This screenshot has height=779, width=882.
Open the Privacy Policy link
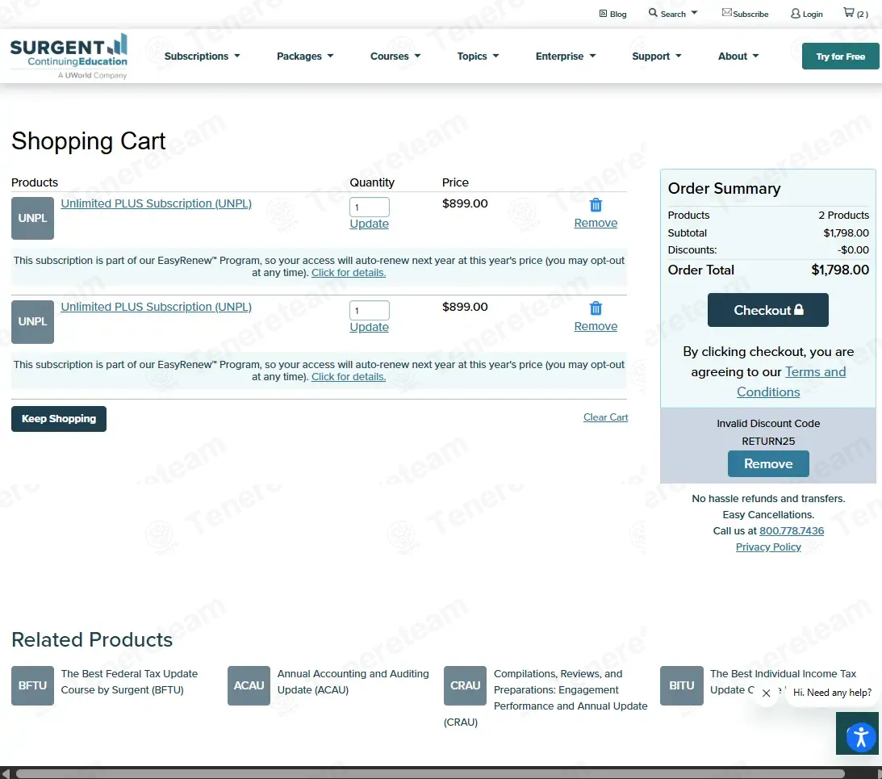(768, 547)
